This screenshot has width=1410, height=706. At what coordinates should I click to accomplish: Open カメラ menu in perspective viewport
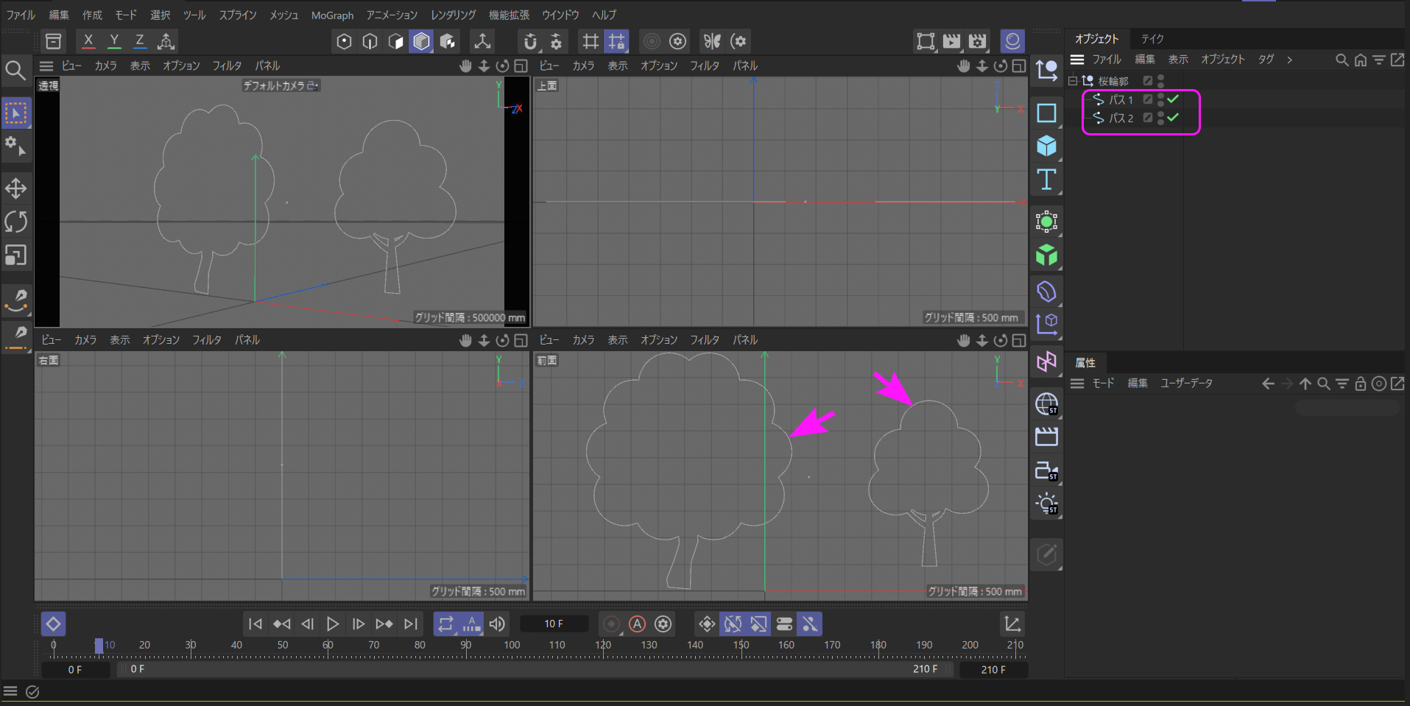pos(105,66)
